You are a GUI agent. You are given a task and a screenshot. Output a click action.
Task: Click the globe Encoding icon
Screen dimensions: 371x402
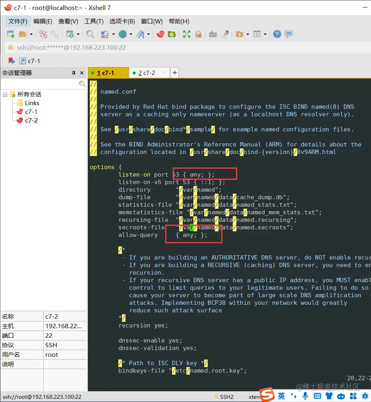(123, 34)
